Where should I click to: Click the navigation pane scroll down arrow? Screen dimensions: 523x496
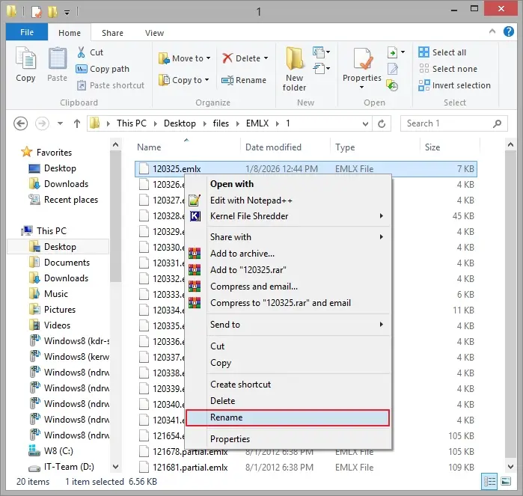pyautogui.click(x=116, y=466)
